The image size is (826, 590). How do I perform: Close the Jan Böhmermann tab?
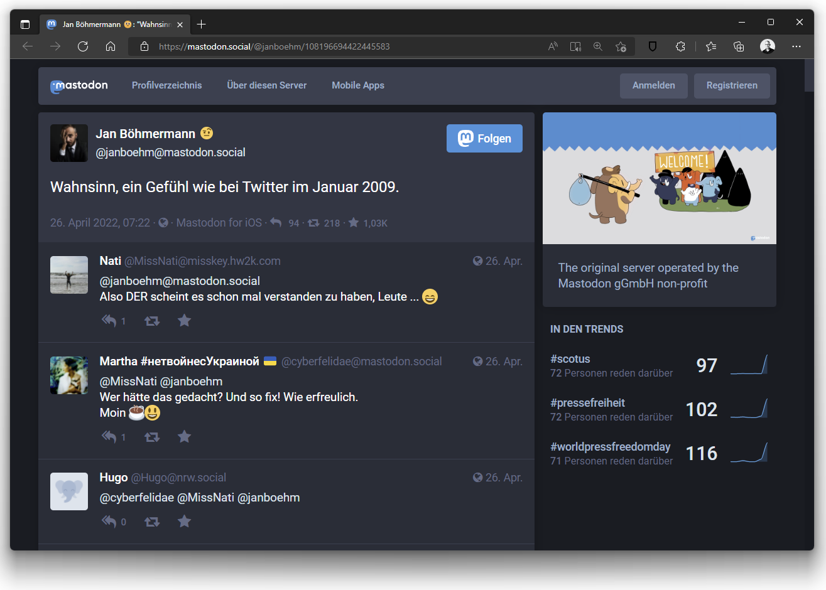[x=180, y=24]
